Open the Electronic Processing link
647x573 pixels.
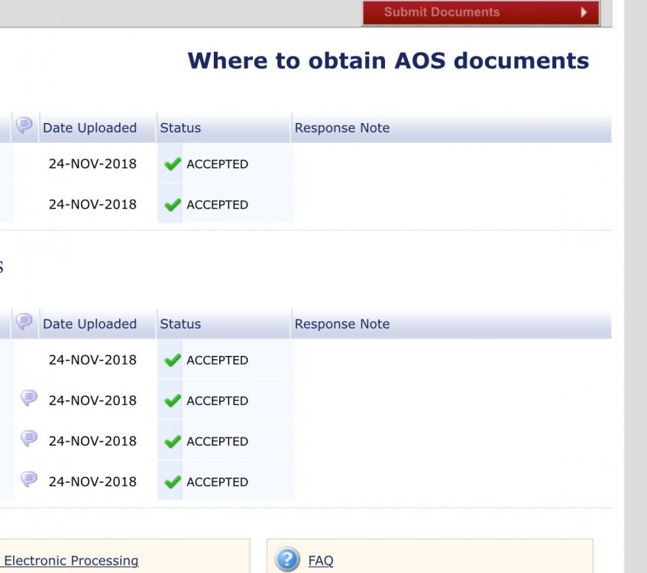coord(71,561)
